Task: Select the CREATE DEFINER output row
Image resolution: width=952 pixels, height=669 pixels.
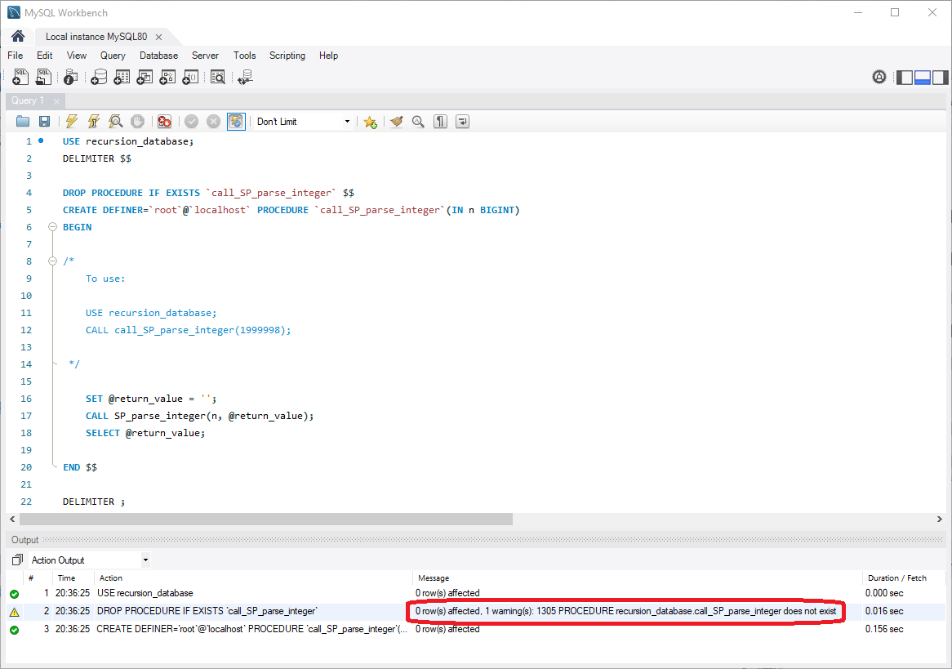Action: coord(476,629)
